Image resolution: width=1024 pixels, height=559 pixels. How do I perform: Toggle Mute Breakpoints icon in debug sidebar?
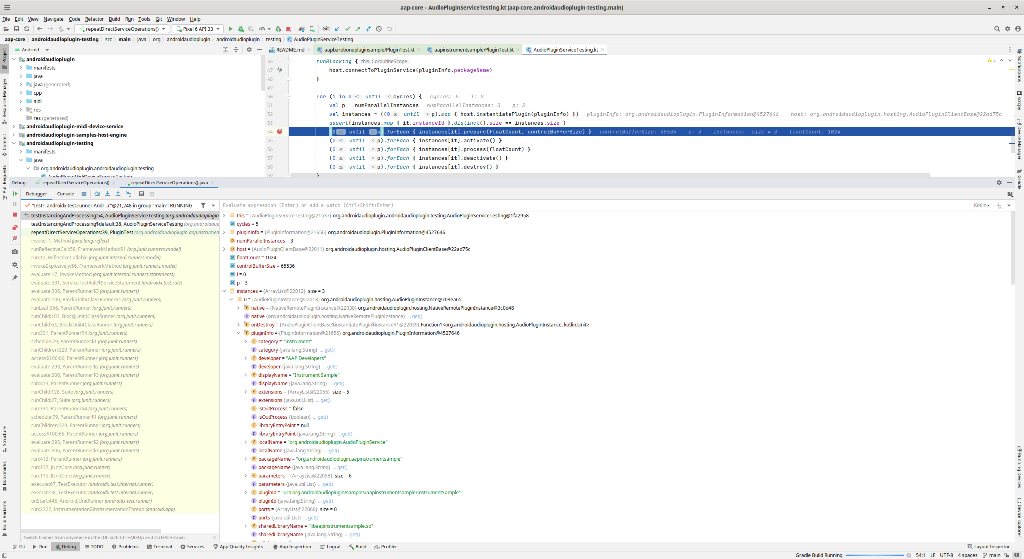pyautogui.click(x=15, y=238)
